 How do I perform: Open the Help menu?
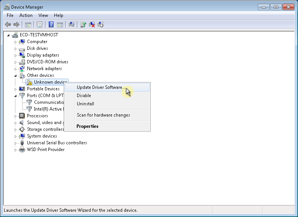coord(58,15)
